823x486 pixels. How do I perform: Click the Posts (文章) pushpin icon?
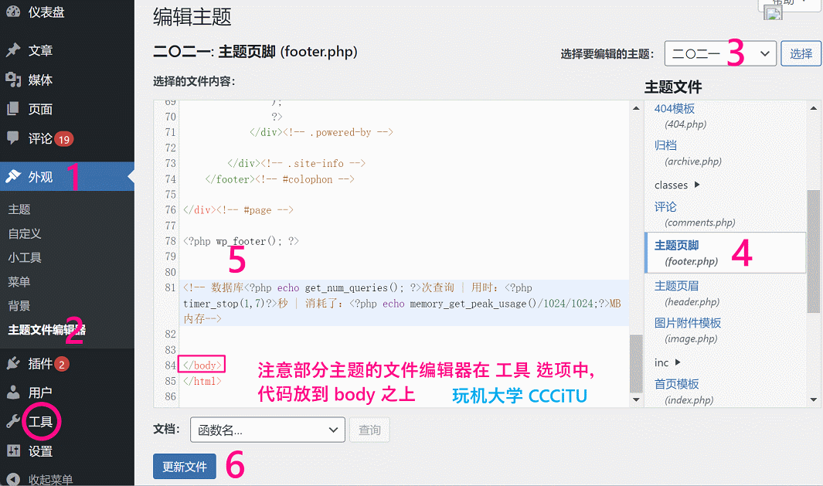point(13,50)
